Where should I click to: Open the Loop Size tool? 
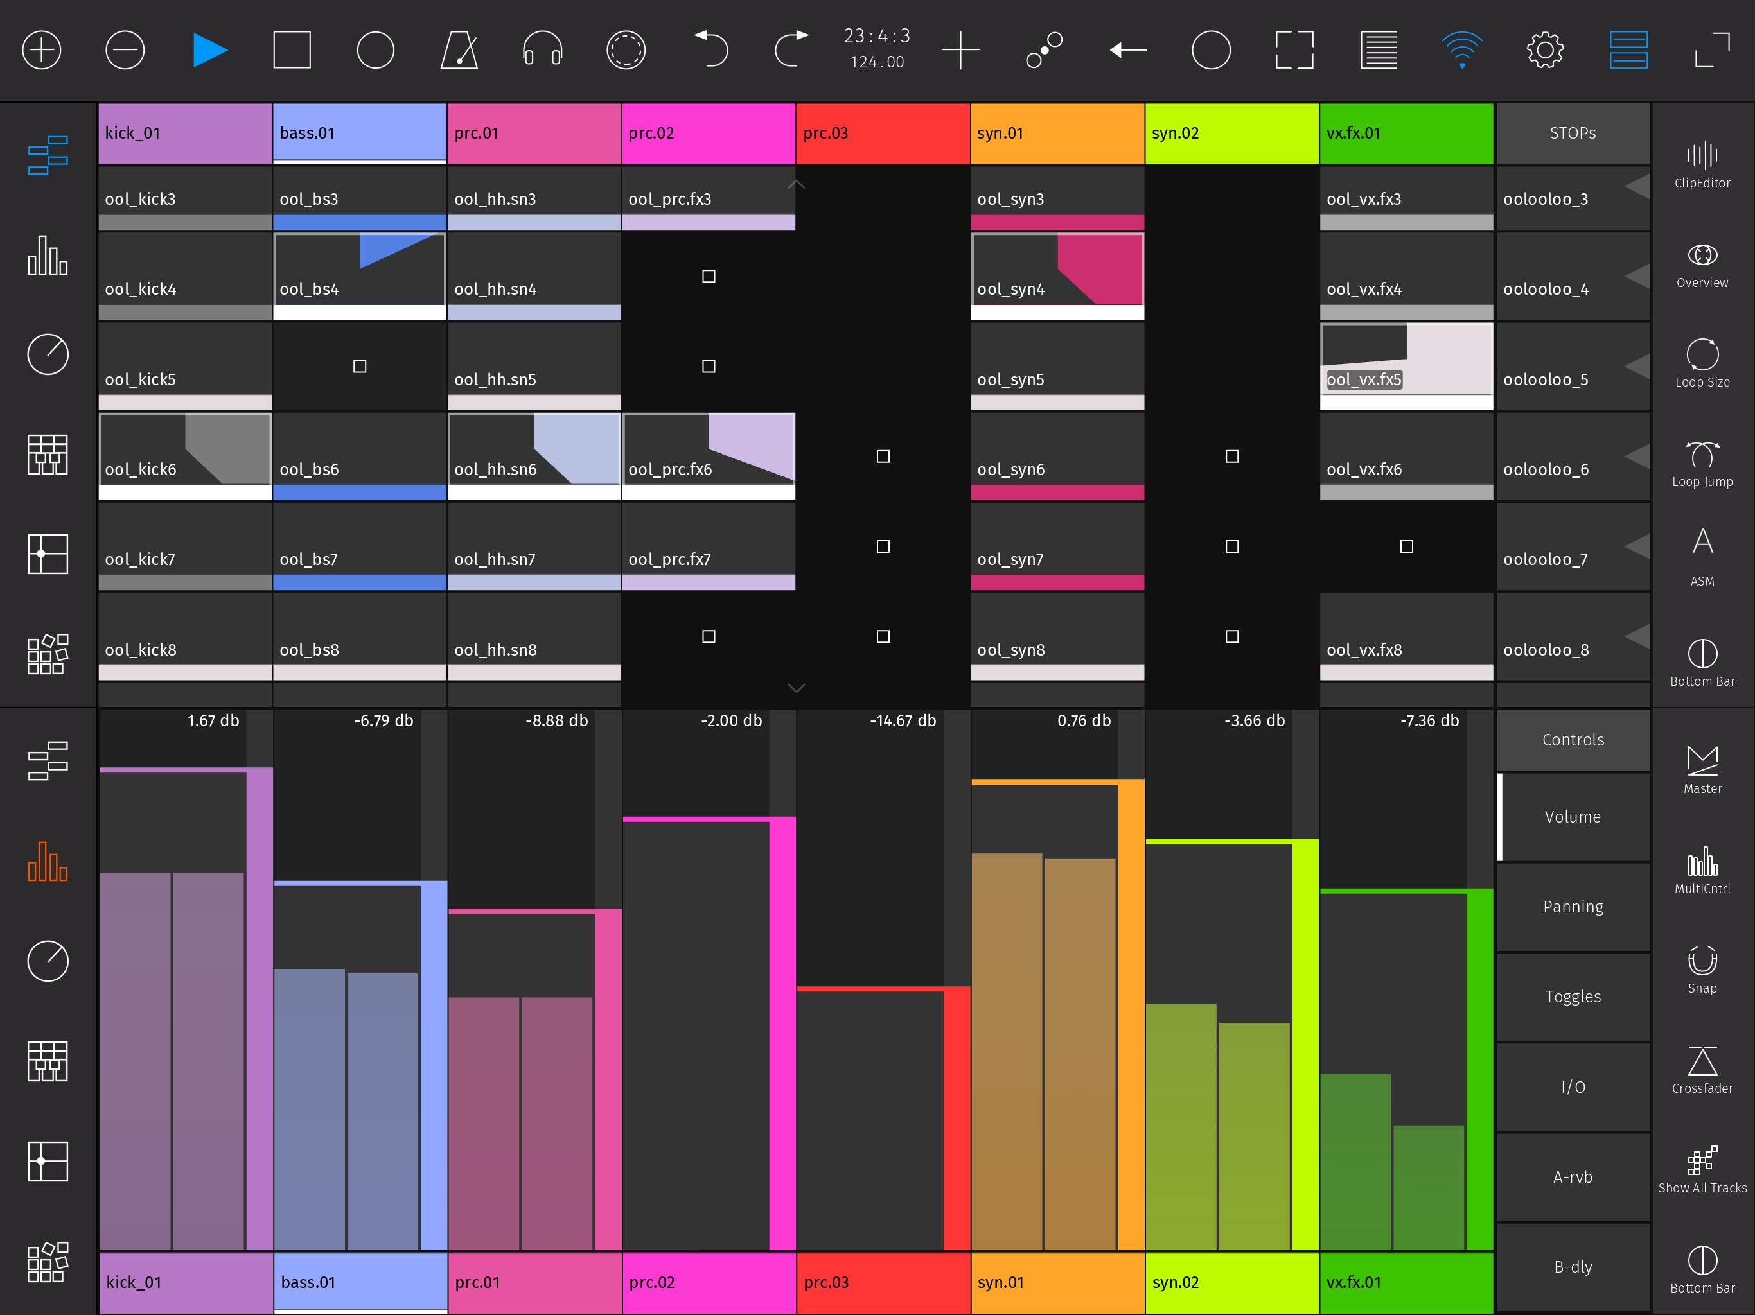click(1702, 362)
